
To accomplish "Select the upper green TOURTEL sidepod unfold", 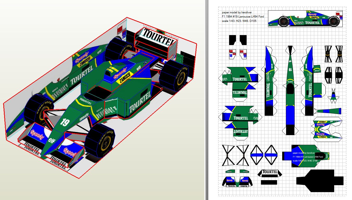I will point(240,84).
